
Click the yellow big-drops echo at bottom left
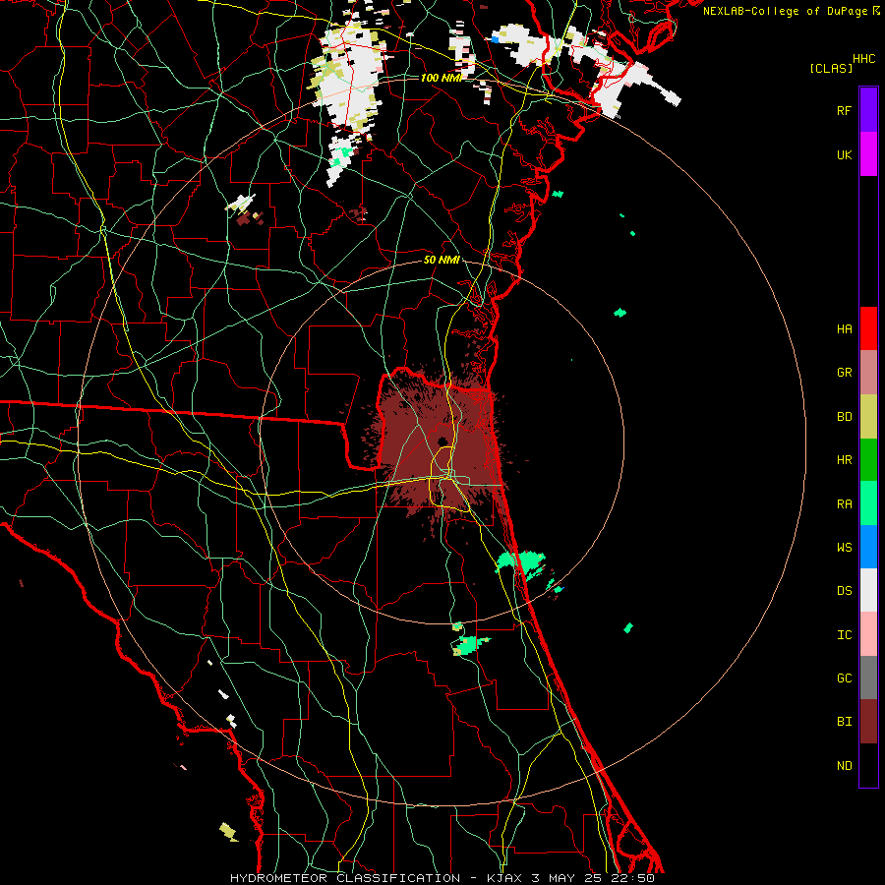pyautogui.click(x=228, y=831)
